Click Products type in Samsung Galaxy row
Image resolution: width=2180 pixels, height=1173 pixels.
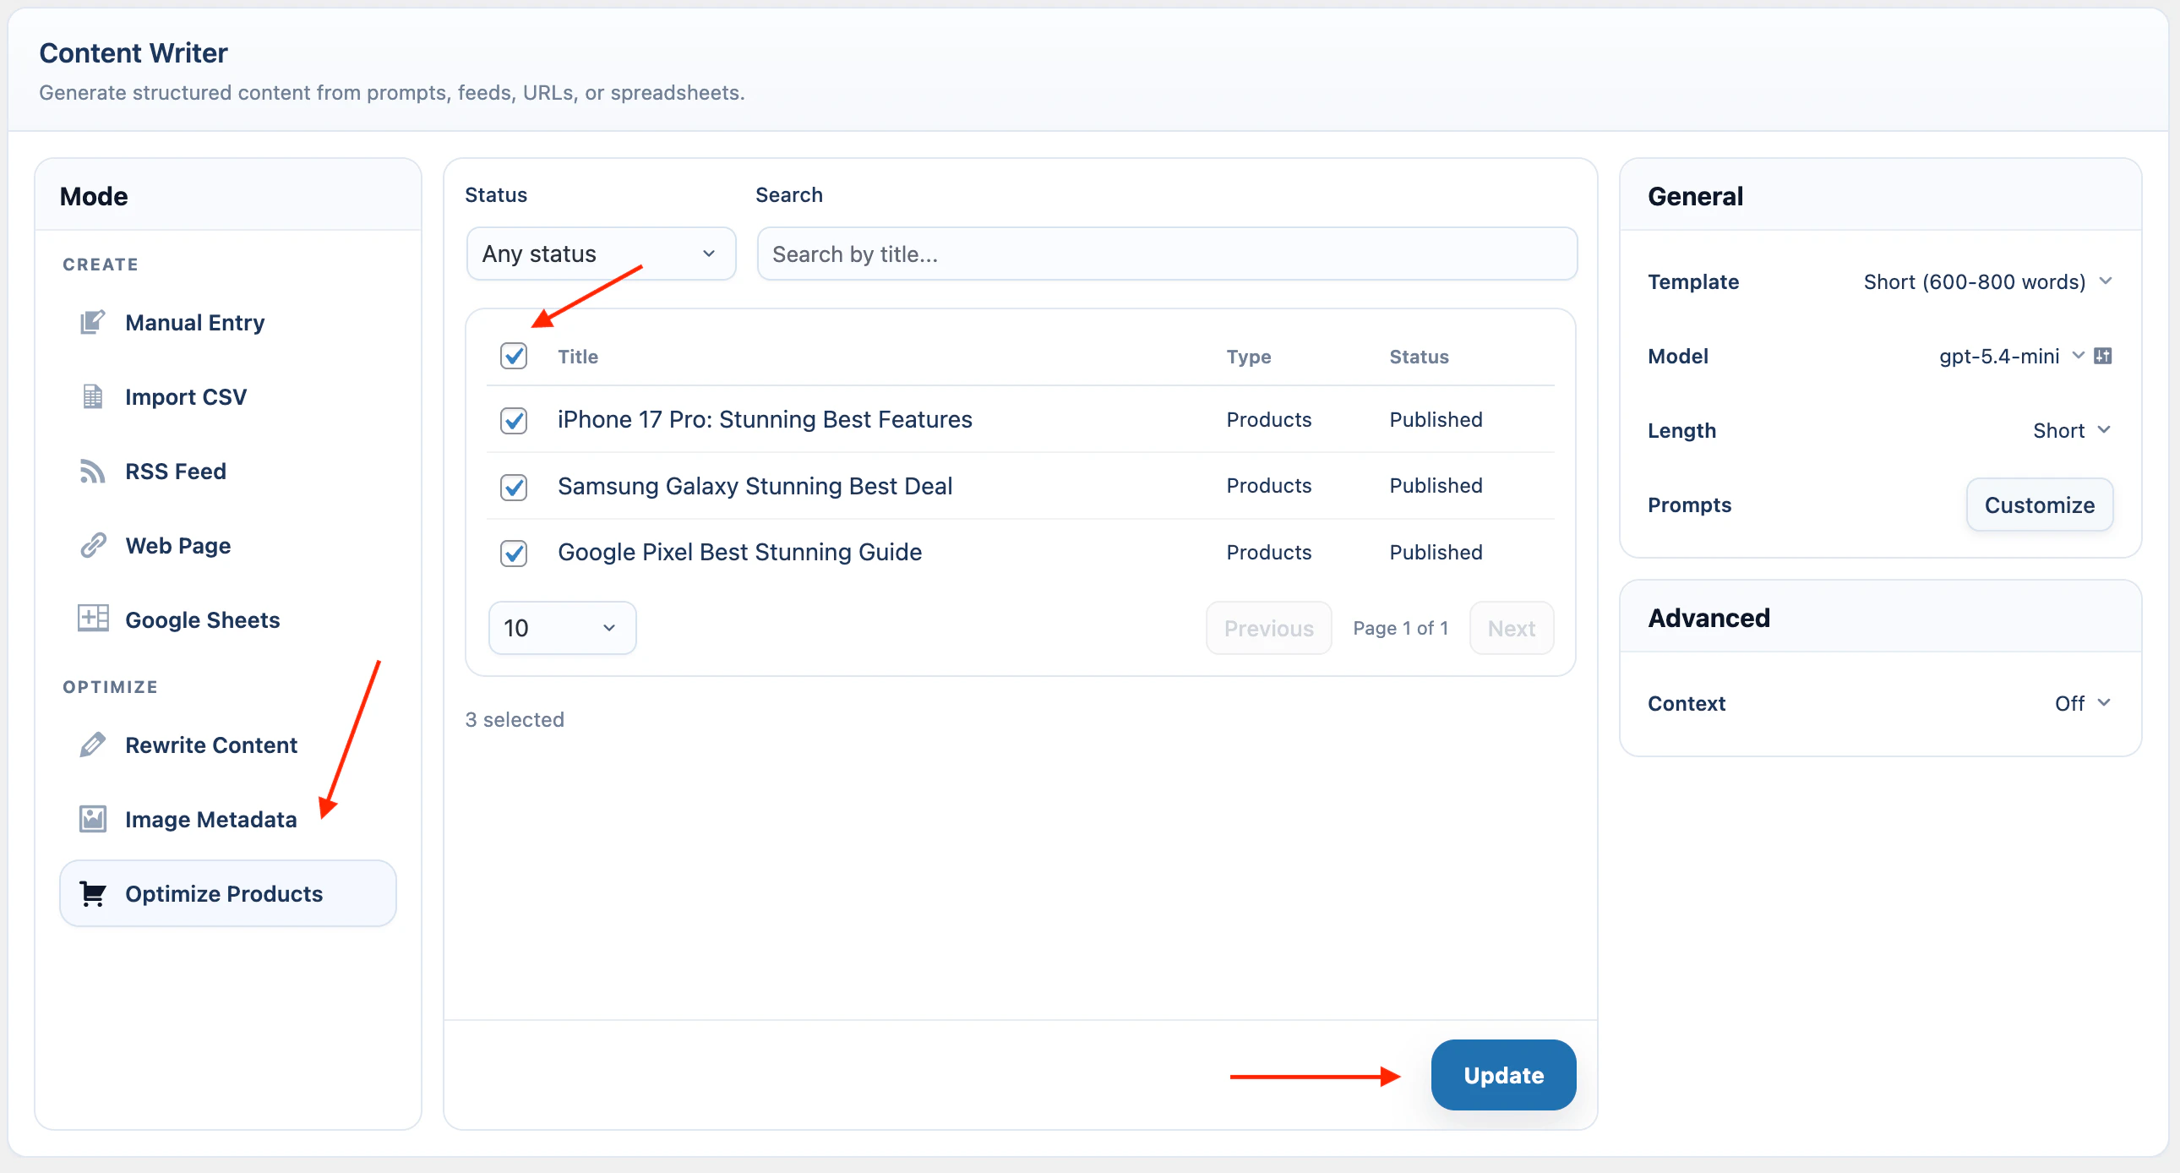(1268, 486)
